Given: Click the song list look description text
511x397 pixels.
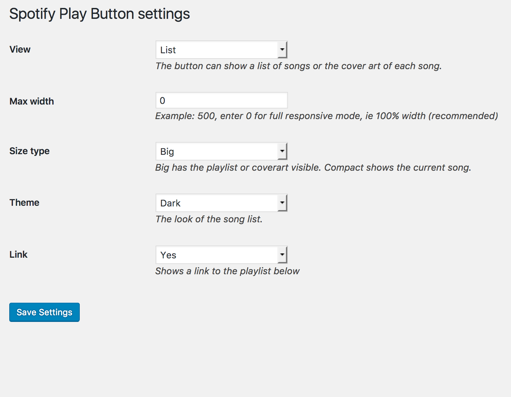Looking at the screenshot, I should 209,219.
